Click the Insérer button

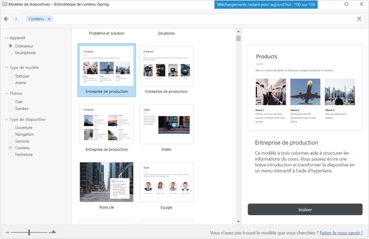305,210
